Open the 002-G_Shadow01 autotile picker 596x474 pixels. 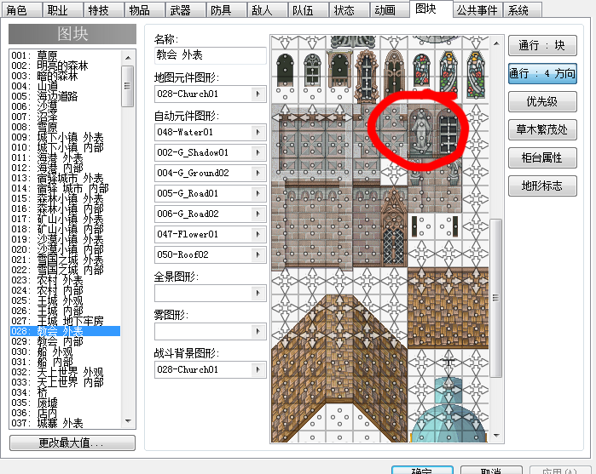pyautogui.click(x=258, y=152)
